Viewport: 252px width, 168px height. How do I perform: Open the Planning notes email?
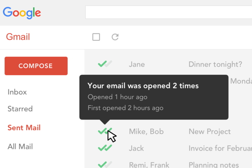tap(214, 165)
